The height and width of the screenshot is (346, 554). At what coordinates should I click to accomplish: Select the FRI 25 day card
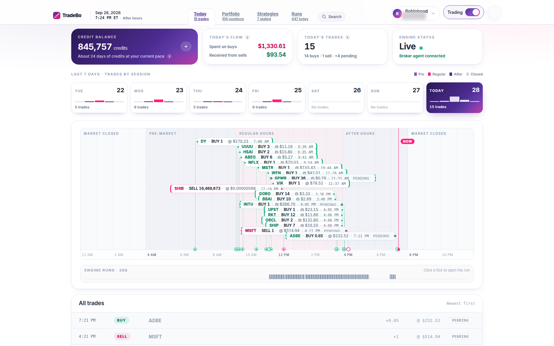point(277,98)
